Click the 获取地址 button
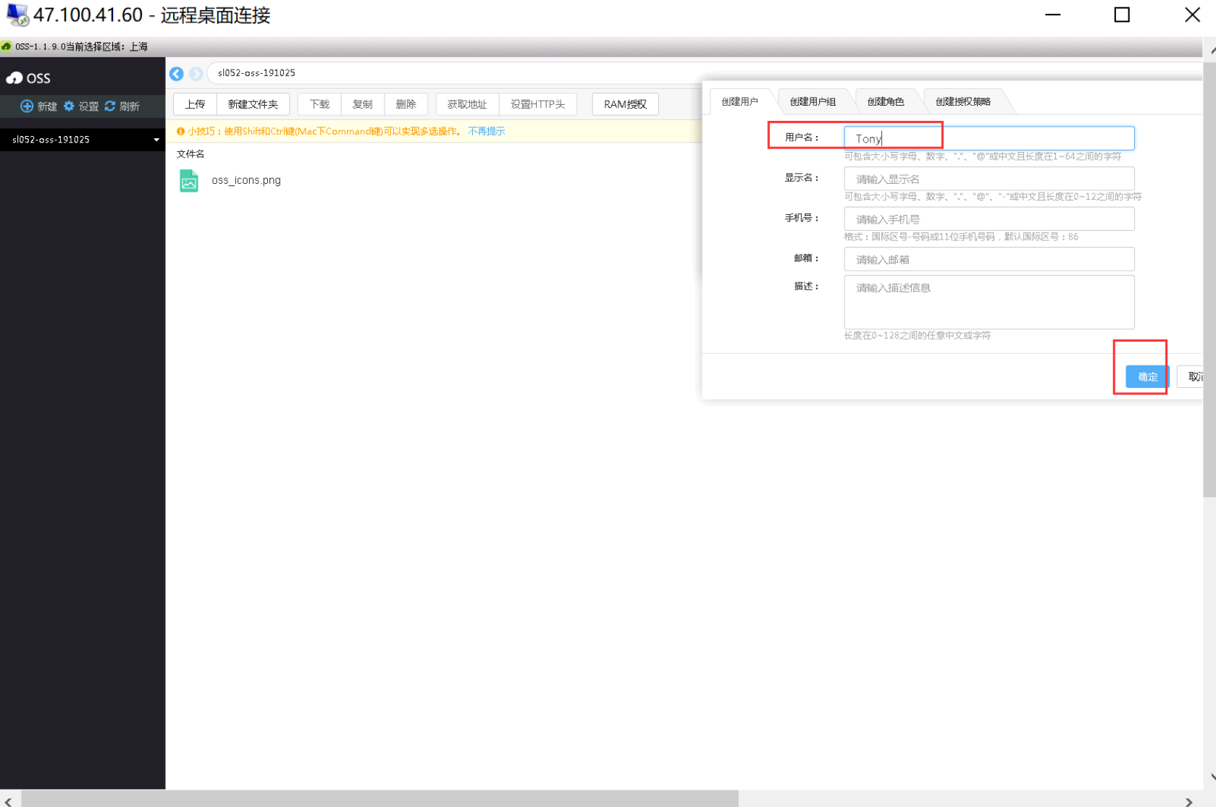The image size is (1216, 807). point(467,104)
